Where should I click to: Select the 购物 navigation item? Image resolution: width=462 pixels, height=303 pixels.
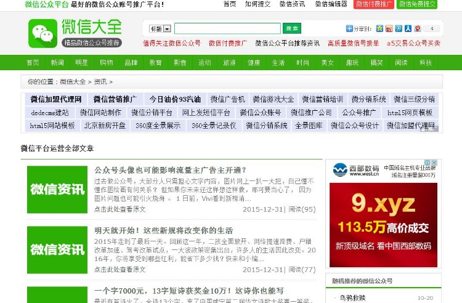point(106,62)
